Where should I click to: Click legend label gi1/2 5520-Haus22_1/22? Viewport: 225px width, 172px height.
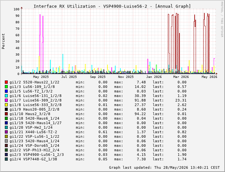tap(35, 82)
